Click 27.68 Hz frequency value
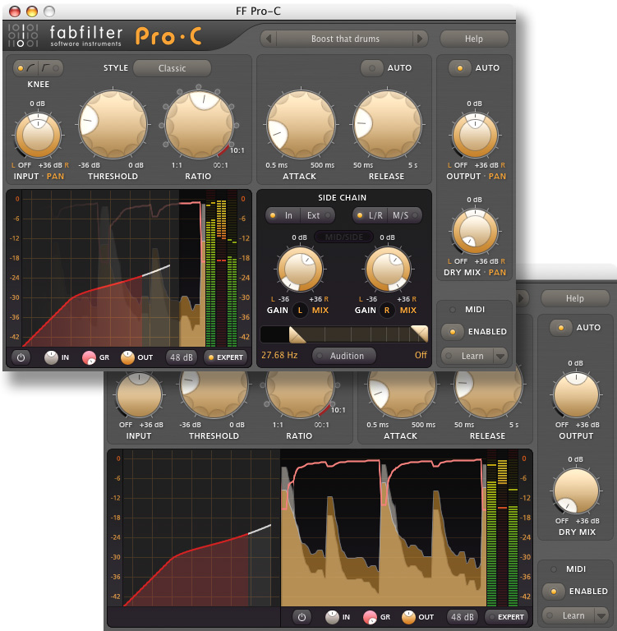This screenshot has width=617, height=631. 279,355
